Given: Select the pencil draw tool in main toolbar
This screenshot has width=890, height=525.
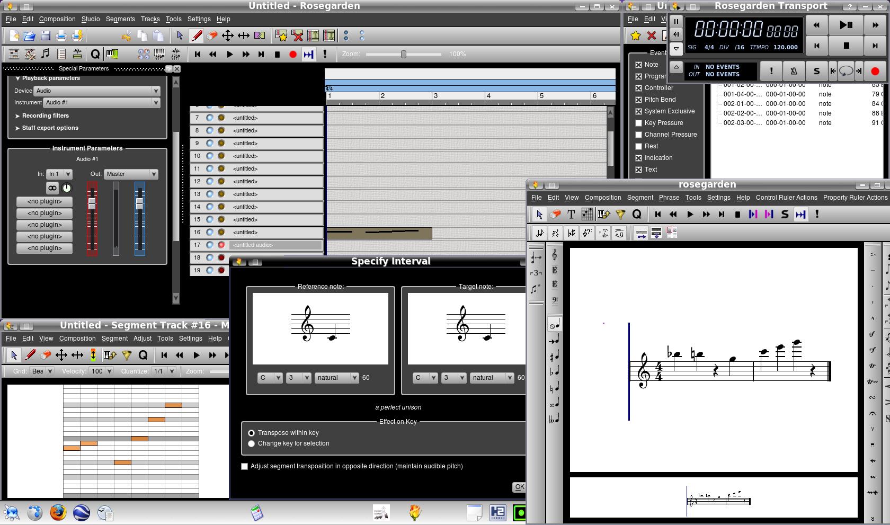Looking at the screenshot, I should pyautogui.click(x=197, y=35).
